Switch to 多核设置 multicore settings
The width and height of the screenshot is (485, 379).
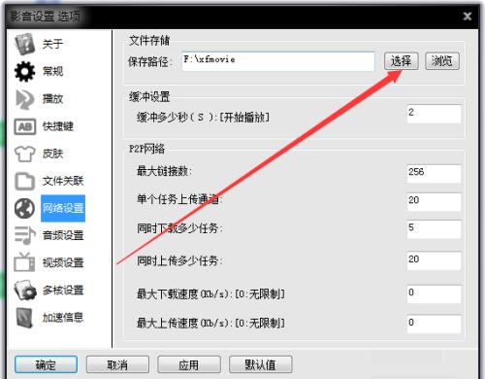pyautogui.click(x=63, y=291)
